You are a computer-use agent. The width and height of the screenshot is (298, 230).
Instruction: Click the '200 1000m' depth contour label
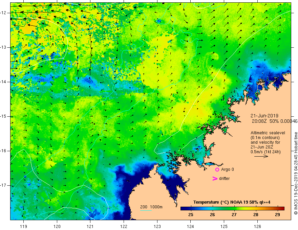(x=151, y=207)
